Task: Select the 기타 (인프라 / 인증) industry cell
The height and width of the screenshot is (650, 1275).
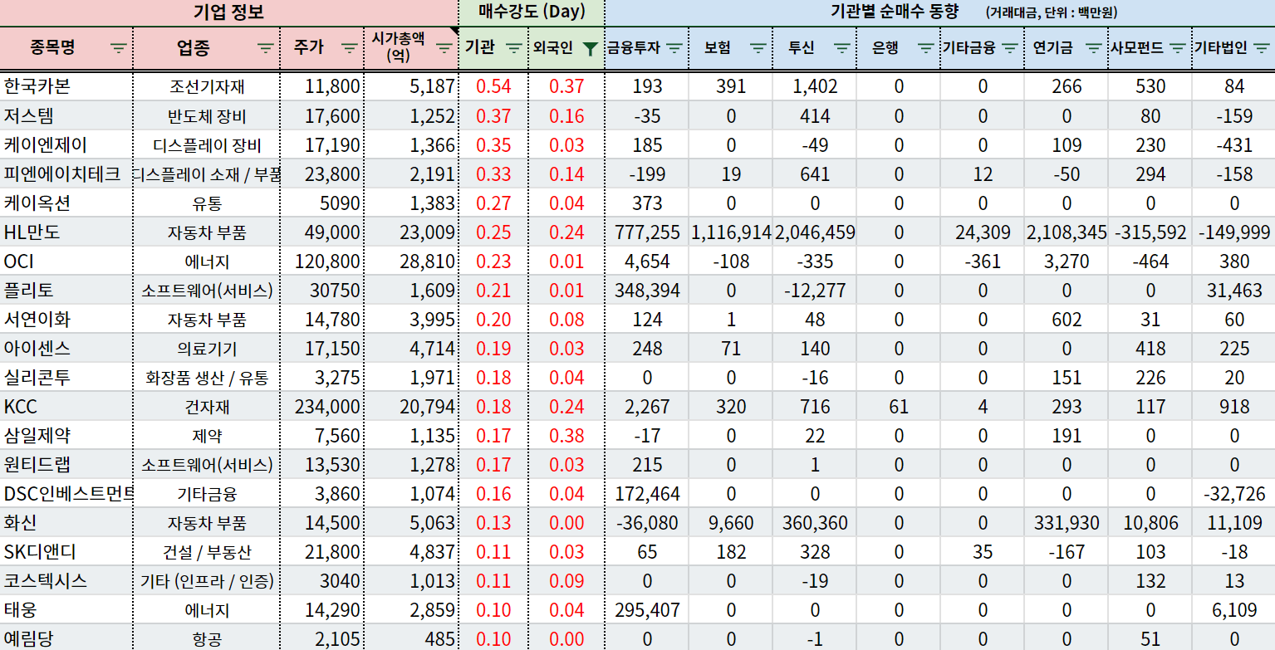Action: click(207, 580)
